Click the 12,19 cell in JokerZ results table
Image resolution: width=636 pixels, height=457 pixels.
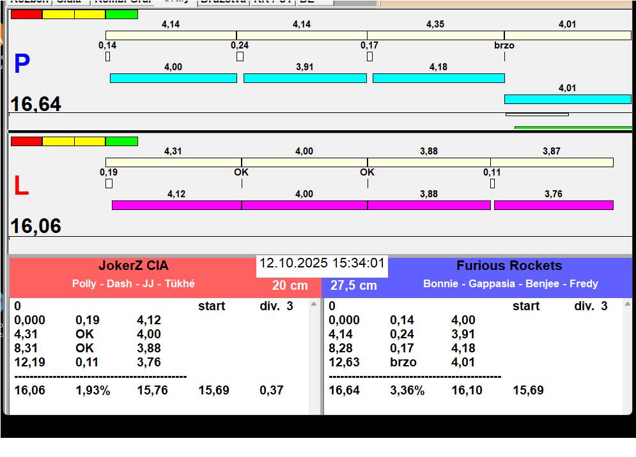[x=29, y=362]
